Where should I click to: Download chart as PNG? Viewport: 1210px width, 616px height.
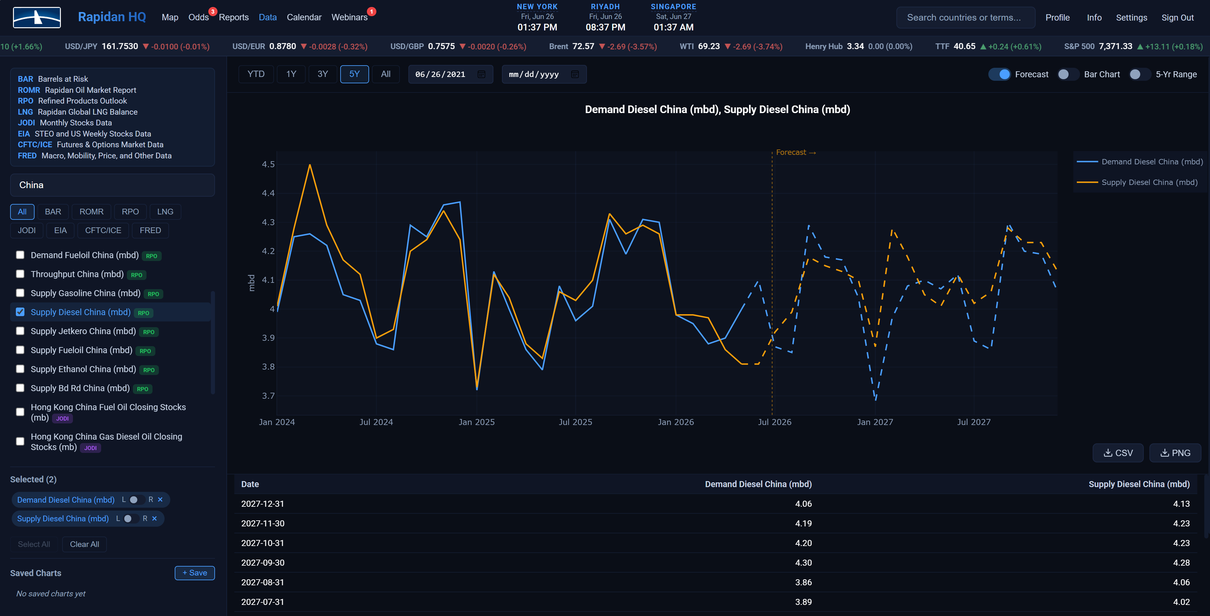pyautogui.click(x=1175, y=453)
